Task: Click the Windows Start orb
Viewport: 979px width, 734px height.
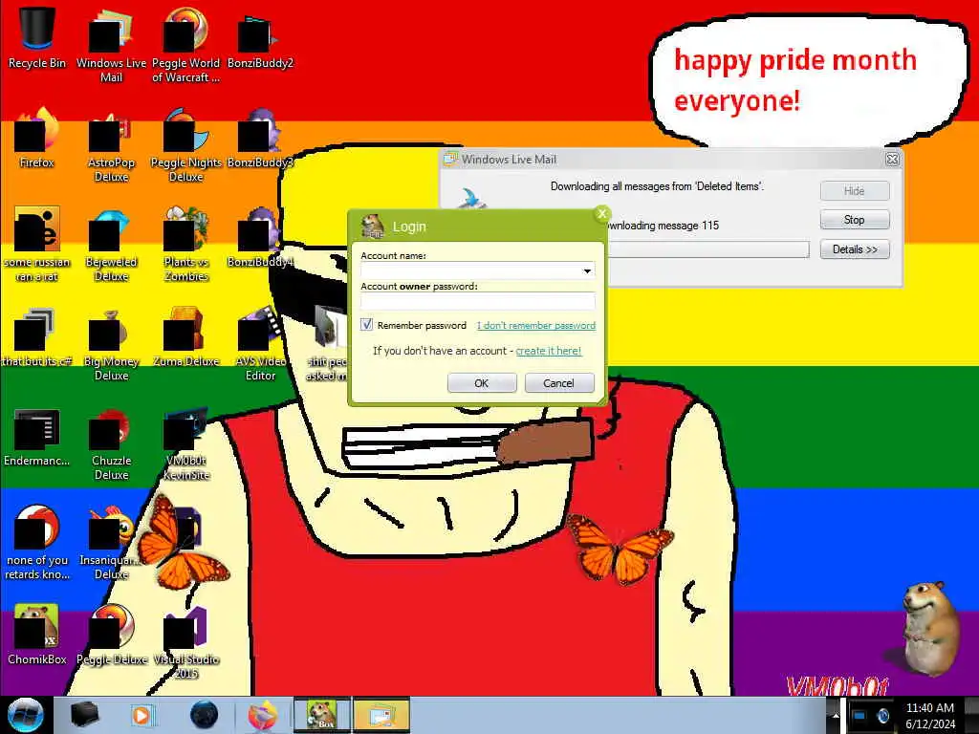Action: pos(26,715)
